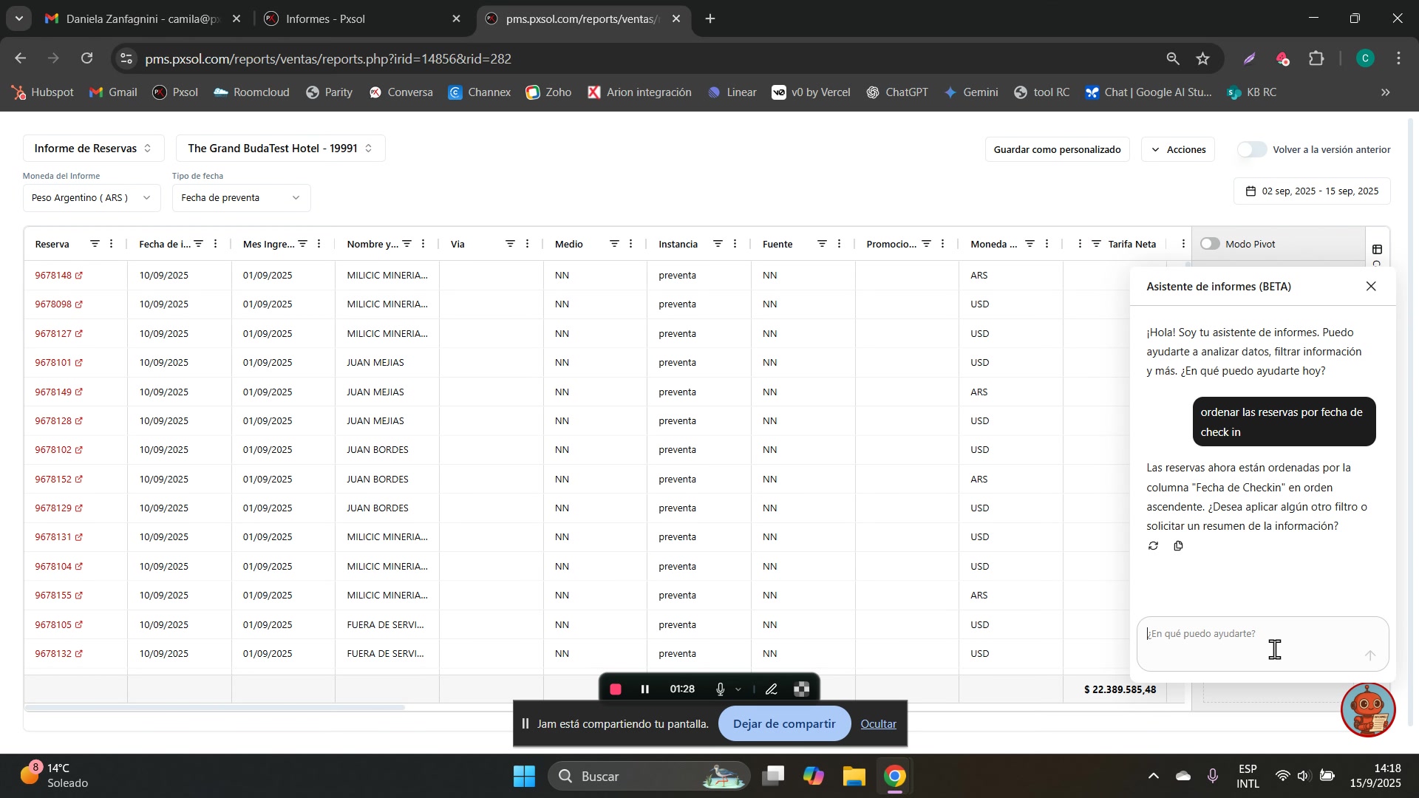Close the pms.pxsol.com reports tab

point(676,19)
